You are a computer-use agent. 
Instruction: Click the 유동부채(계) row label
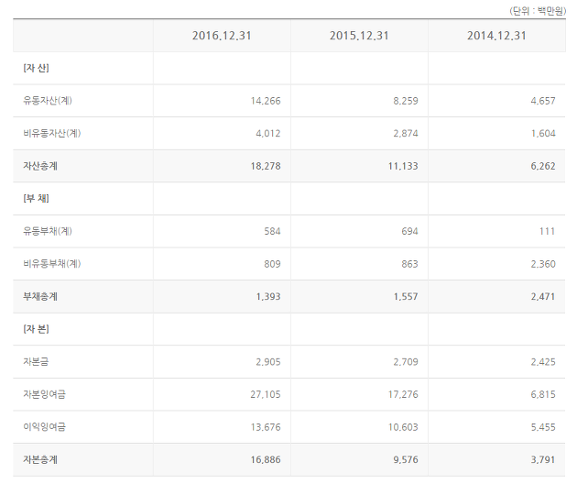(x=48, y=231)
